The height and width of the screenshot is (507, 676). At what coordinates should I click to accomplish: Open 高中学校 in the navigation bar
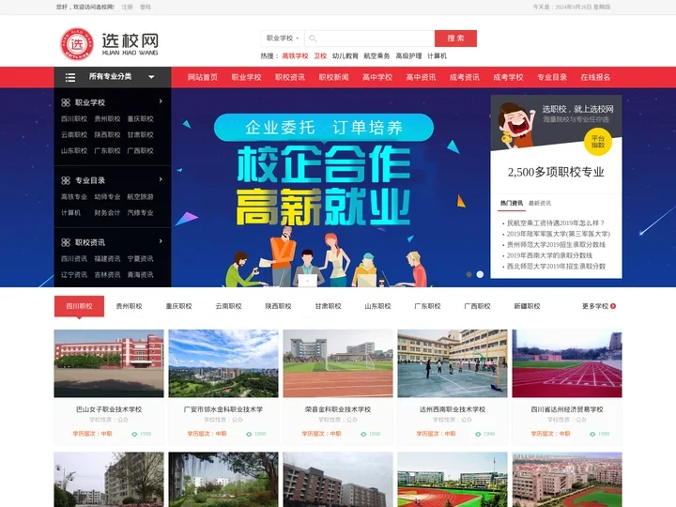(377, 77)
